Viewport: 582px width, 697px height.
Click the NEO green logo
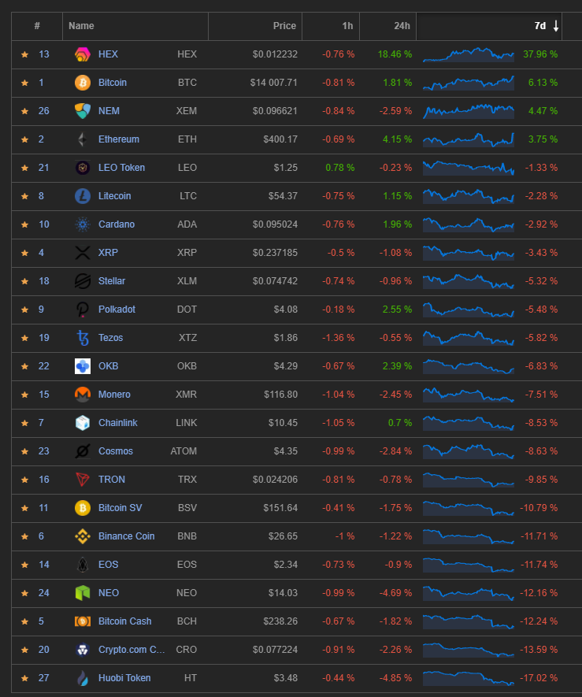click(83, 593)
